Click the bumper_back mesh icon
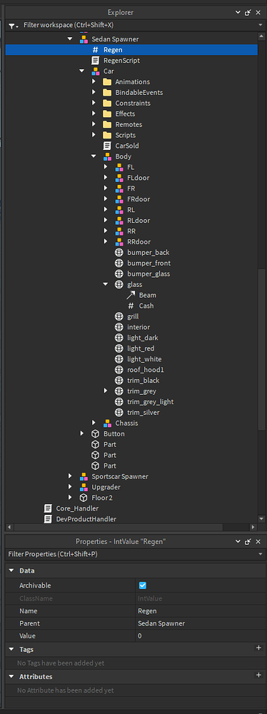The image size is (267, 714). pos(119,253)
